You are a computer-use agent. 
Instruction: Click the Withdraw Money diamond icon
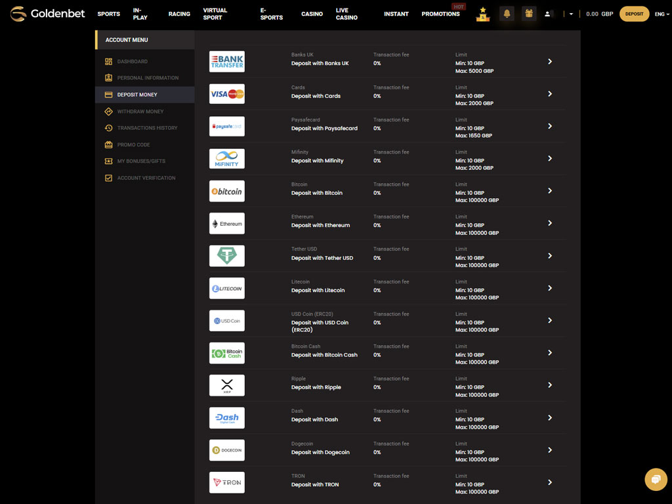(108, 112)
